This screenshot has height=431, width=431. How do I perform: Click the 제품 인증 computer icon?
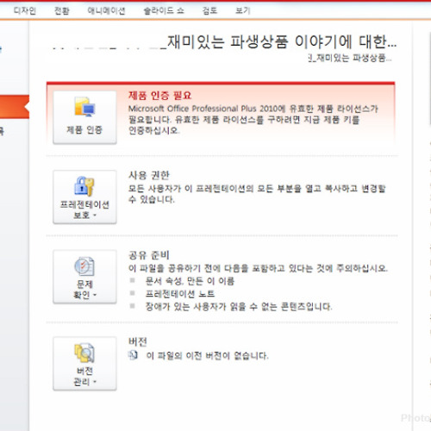pos(84,107)
